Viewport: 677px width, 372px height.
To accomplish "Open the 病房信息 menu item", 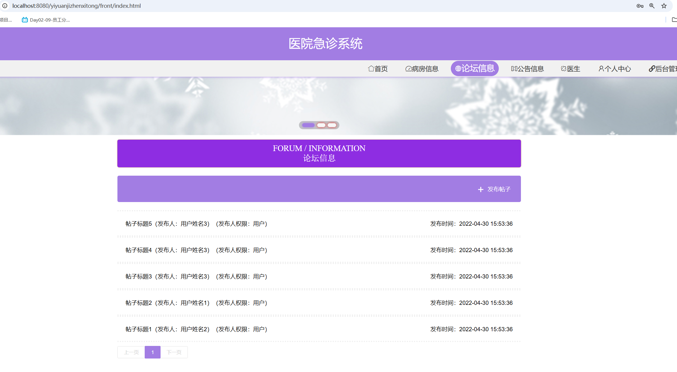I will (x=422, y=69).
